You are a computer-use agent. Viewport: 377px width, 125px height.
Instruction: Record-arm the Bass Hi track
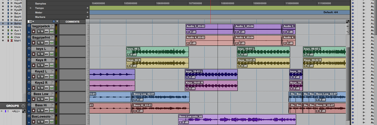pyautogui.click(x=34, y=111)
